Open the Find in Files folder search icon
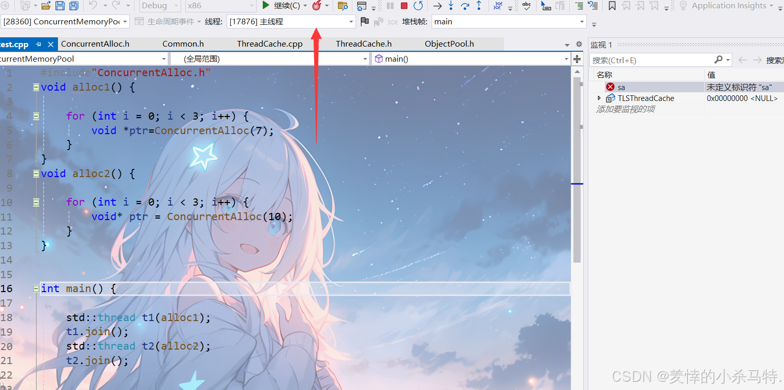 342,6
